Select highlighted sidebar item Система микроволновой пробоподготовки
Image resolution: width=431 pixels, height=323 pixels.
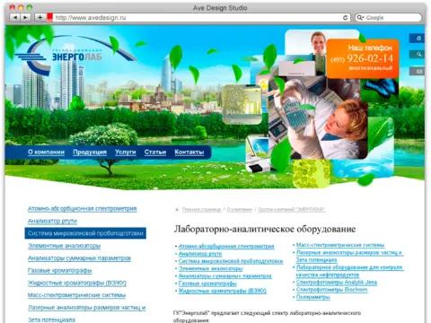point(85,233)
